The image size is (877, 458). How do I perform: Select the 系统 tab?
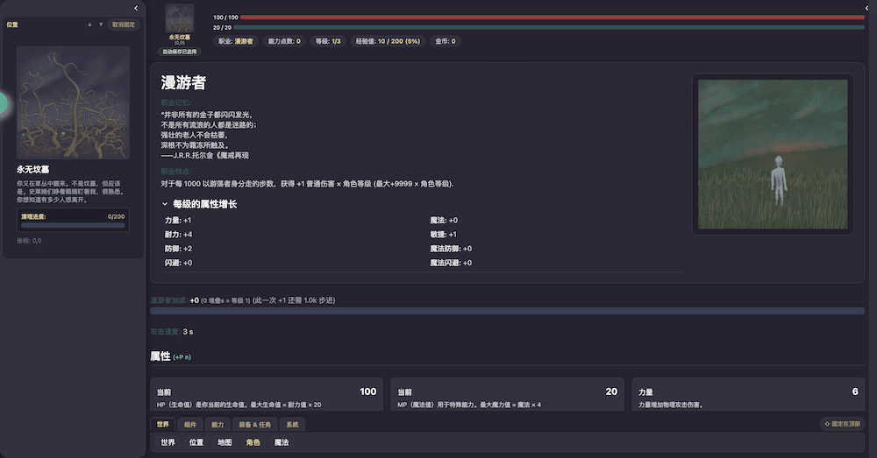pos(292,425)
